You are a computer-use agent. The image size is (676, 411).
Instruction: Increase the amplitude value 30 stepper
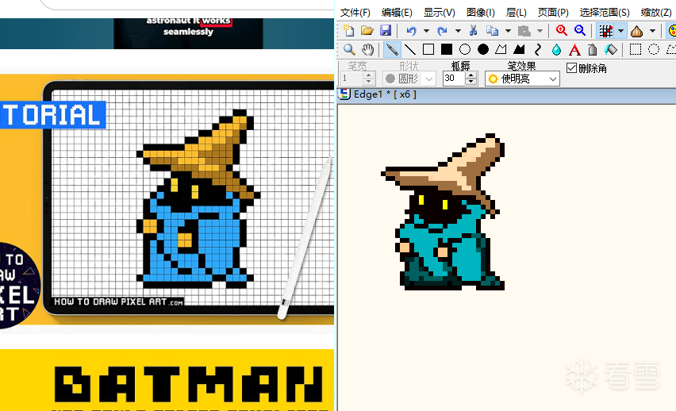pyautogui.click(x=471, y=75)
